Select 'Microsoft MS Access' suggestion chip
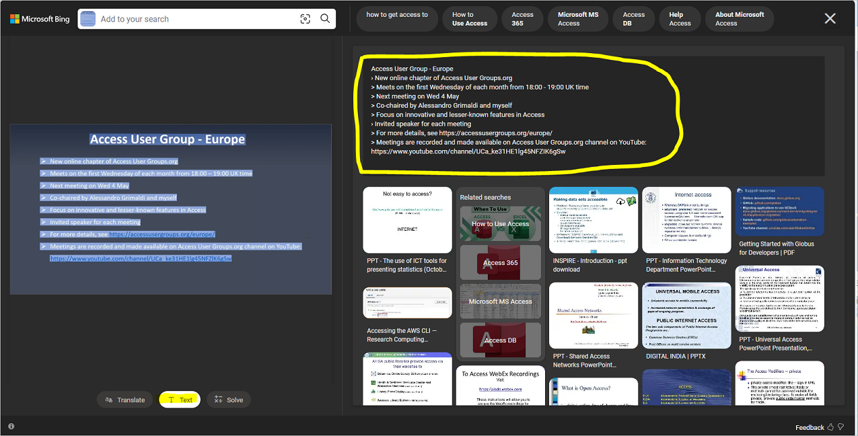The image size is (858, 436). (578, 19)
